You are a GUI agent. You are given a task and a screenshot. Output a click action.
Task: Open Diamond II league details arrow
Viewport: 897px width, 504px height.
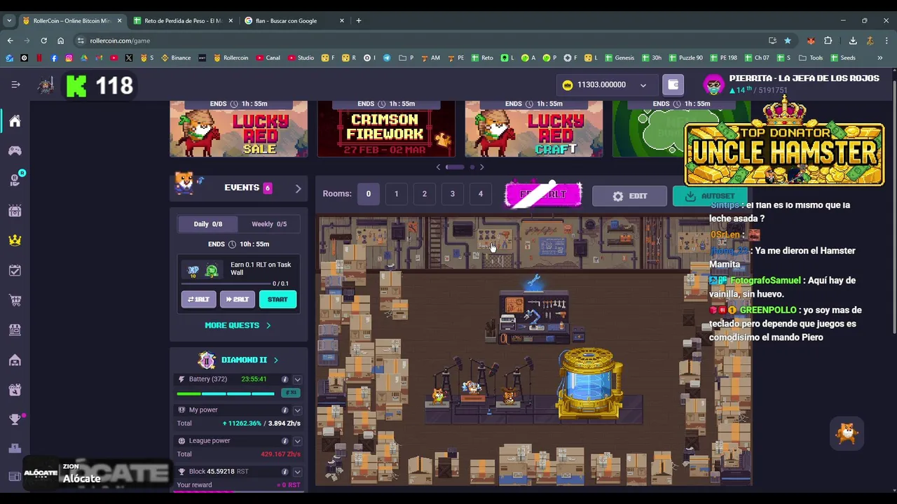(x=275, y=360)
